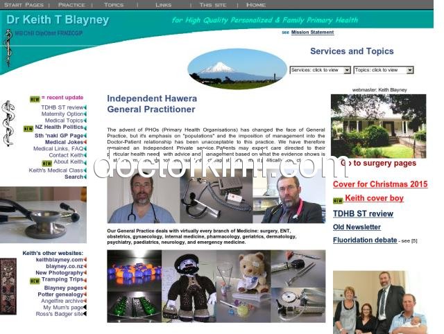The height and width of the screenshot is (334, 444).
Task: Open Sth 'naki GP Page link
Action: pyautogui.click(x=59, y=135)
